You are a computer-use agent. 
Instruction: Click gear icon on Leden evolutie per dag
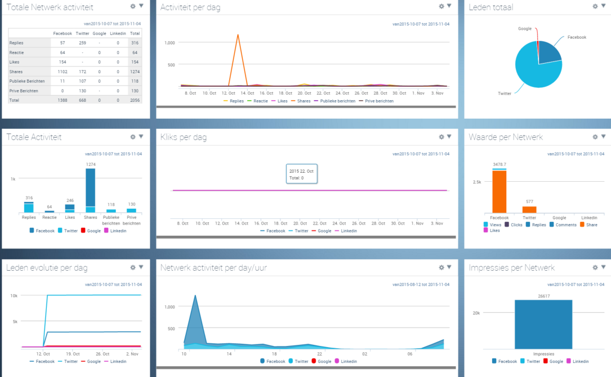click(133, 267)
